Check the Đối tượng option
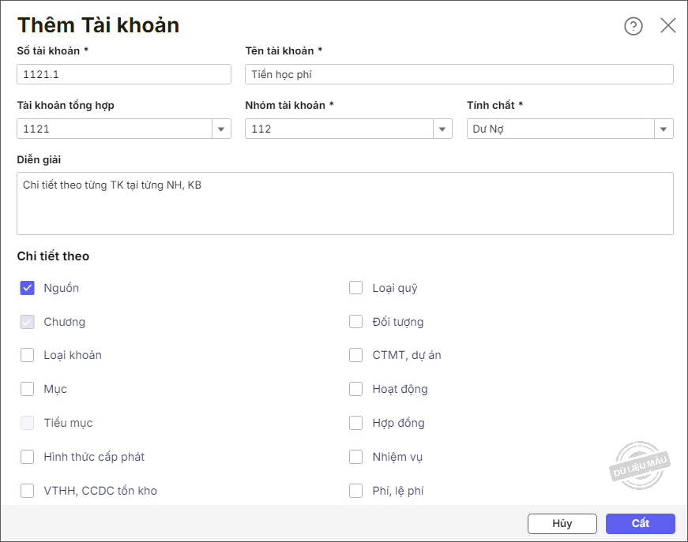Screen dimensions: 688x542 pyautogui.click(x=356, y=322)
